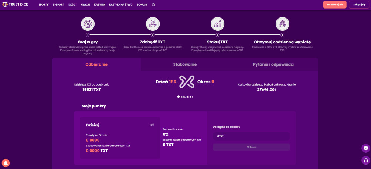Open the live chat bubble icon
The height and width of the screenshot is (169, 371).
pyautogui.click(x=365, y=148)
